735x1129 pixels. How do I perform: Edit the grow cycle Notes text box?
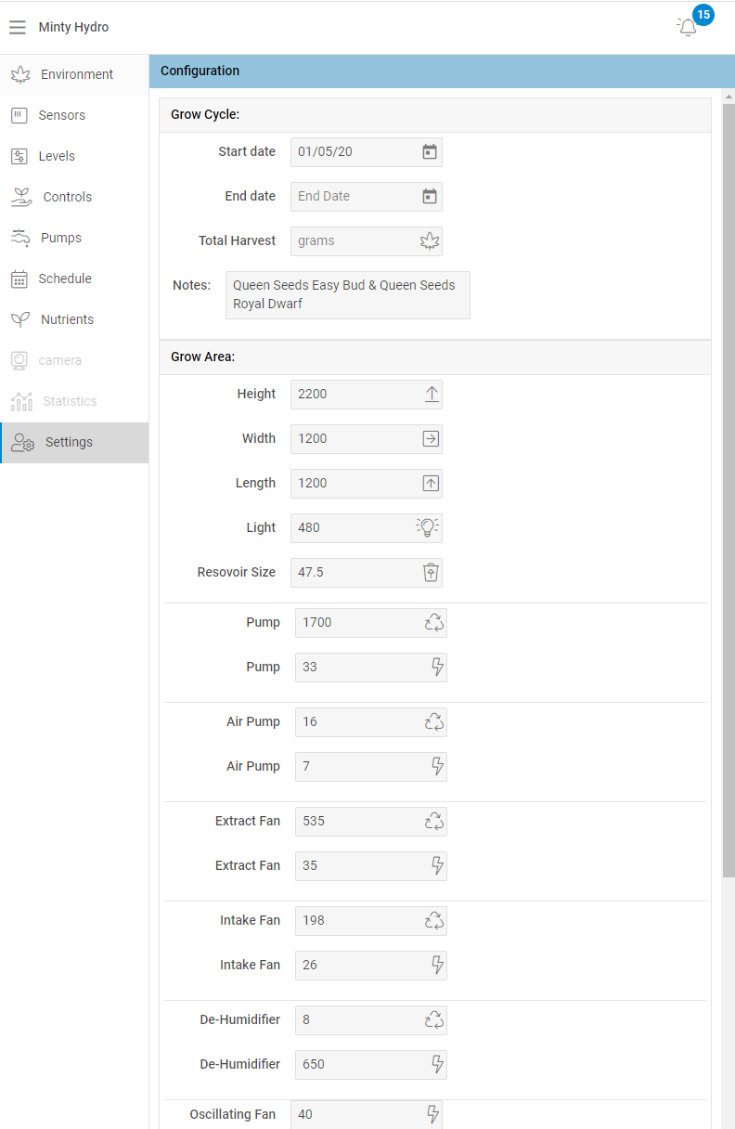[347, 295]
